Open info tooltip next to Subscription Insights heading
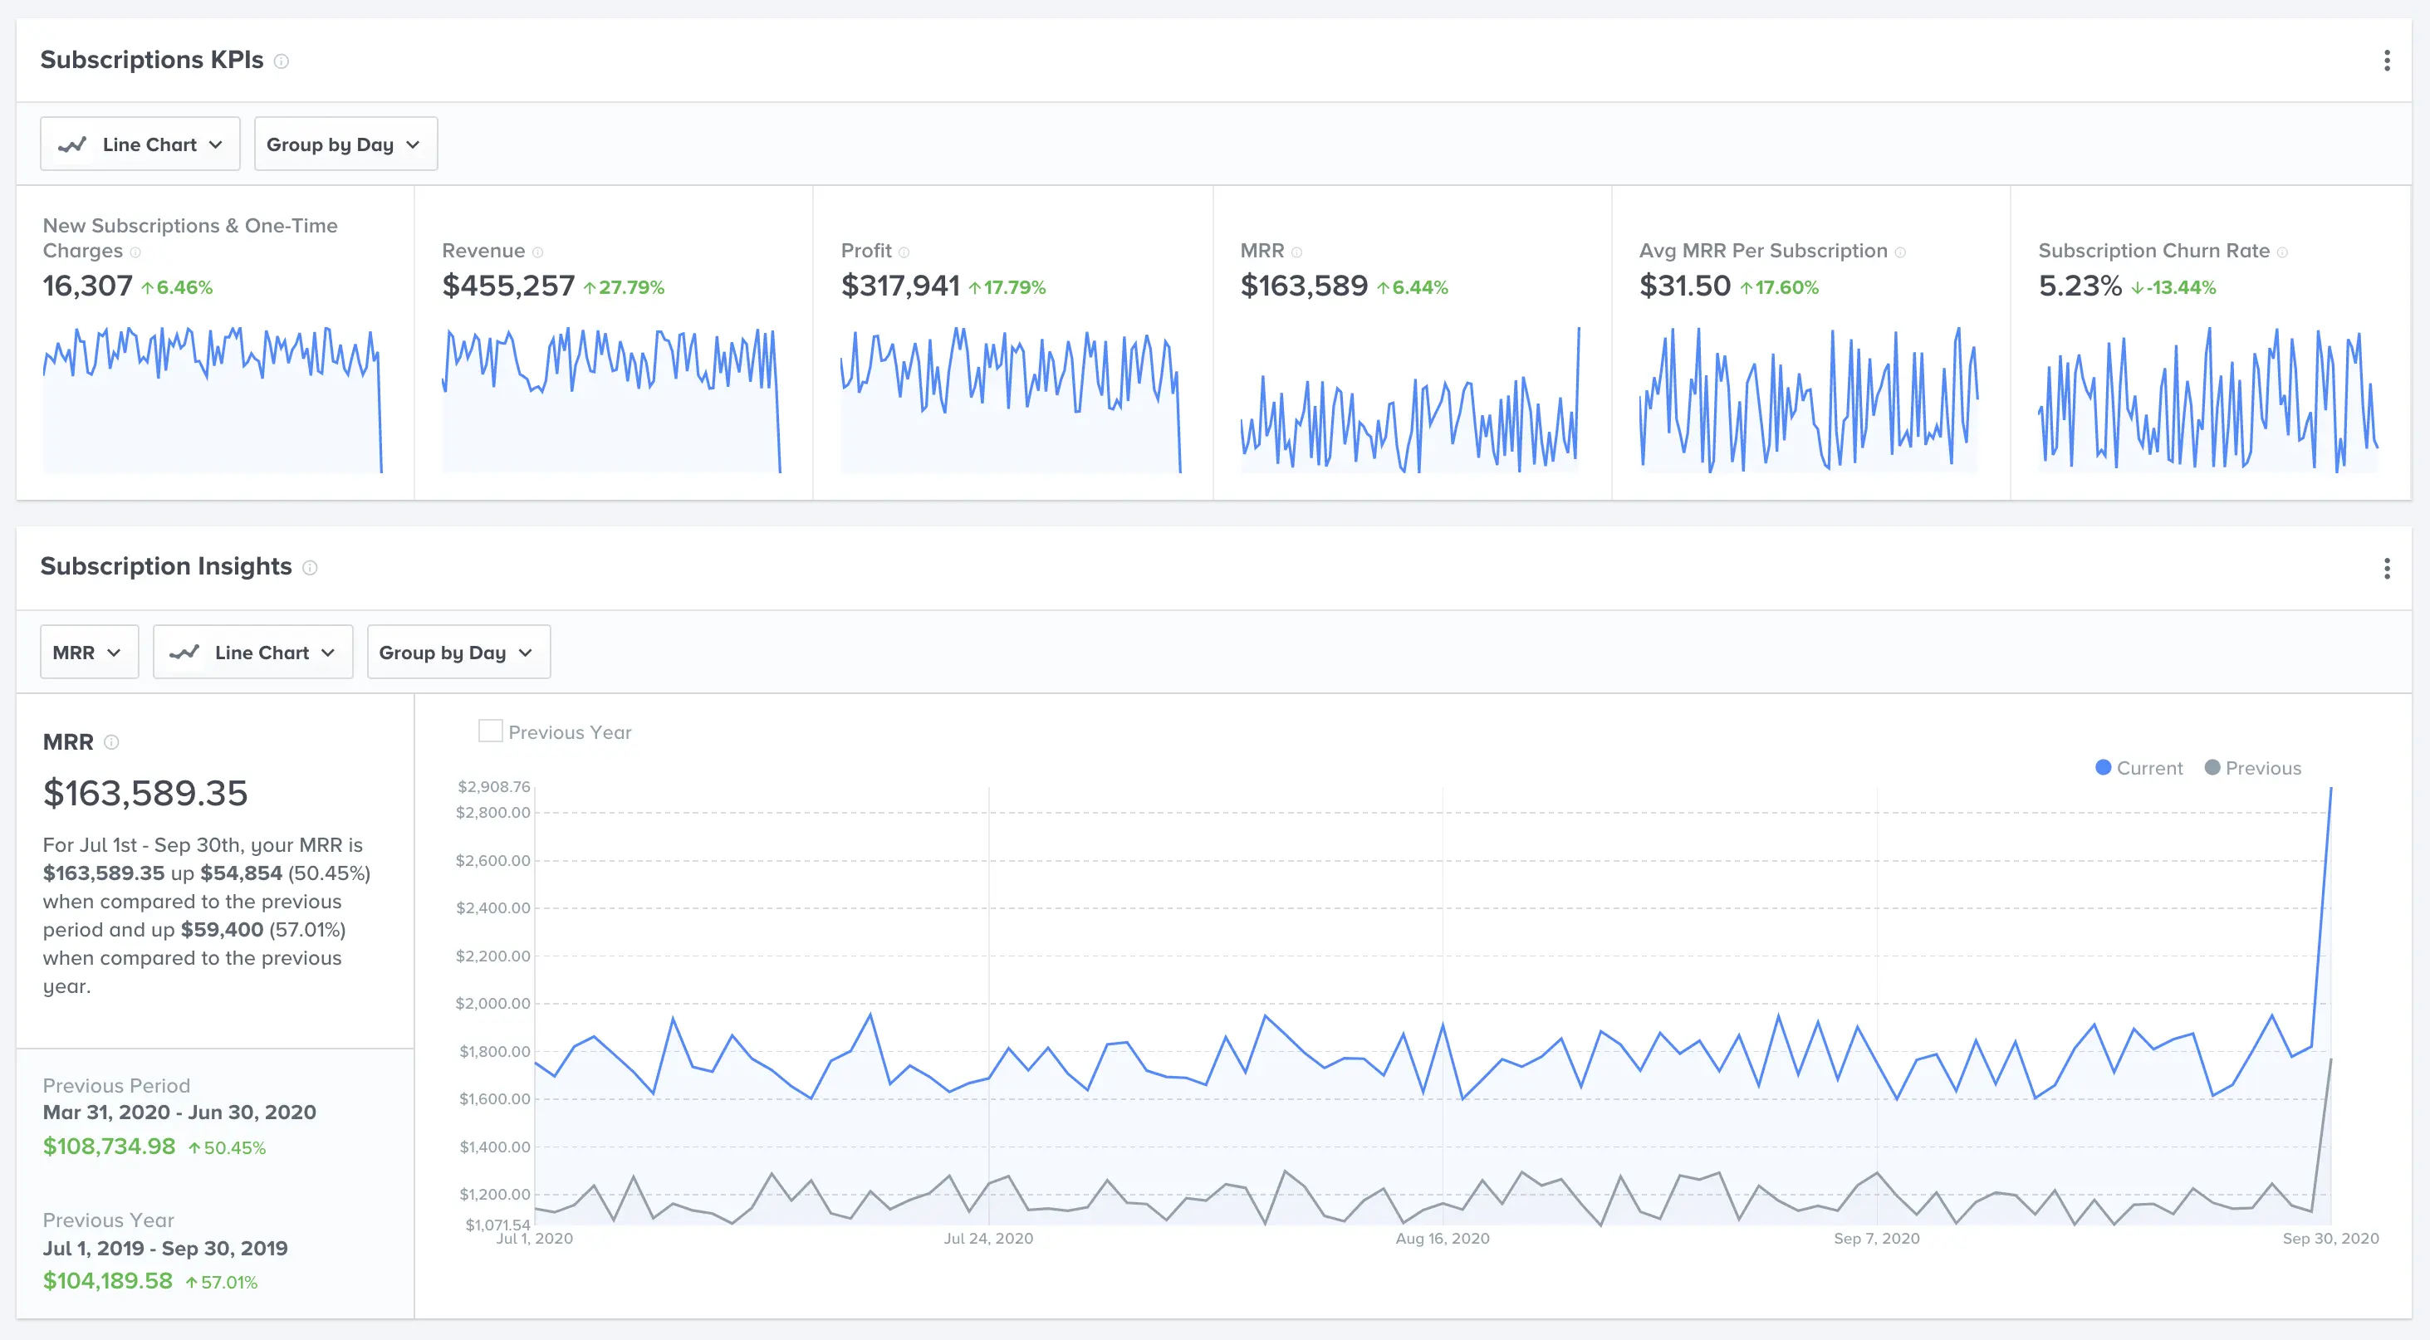This screenshot has width=2430, height=1340. coord(308,569)
